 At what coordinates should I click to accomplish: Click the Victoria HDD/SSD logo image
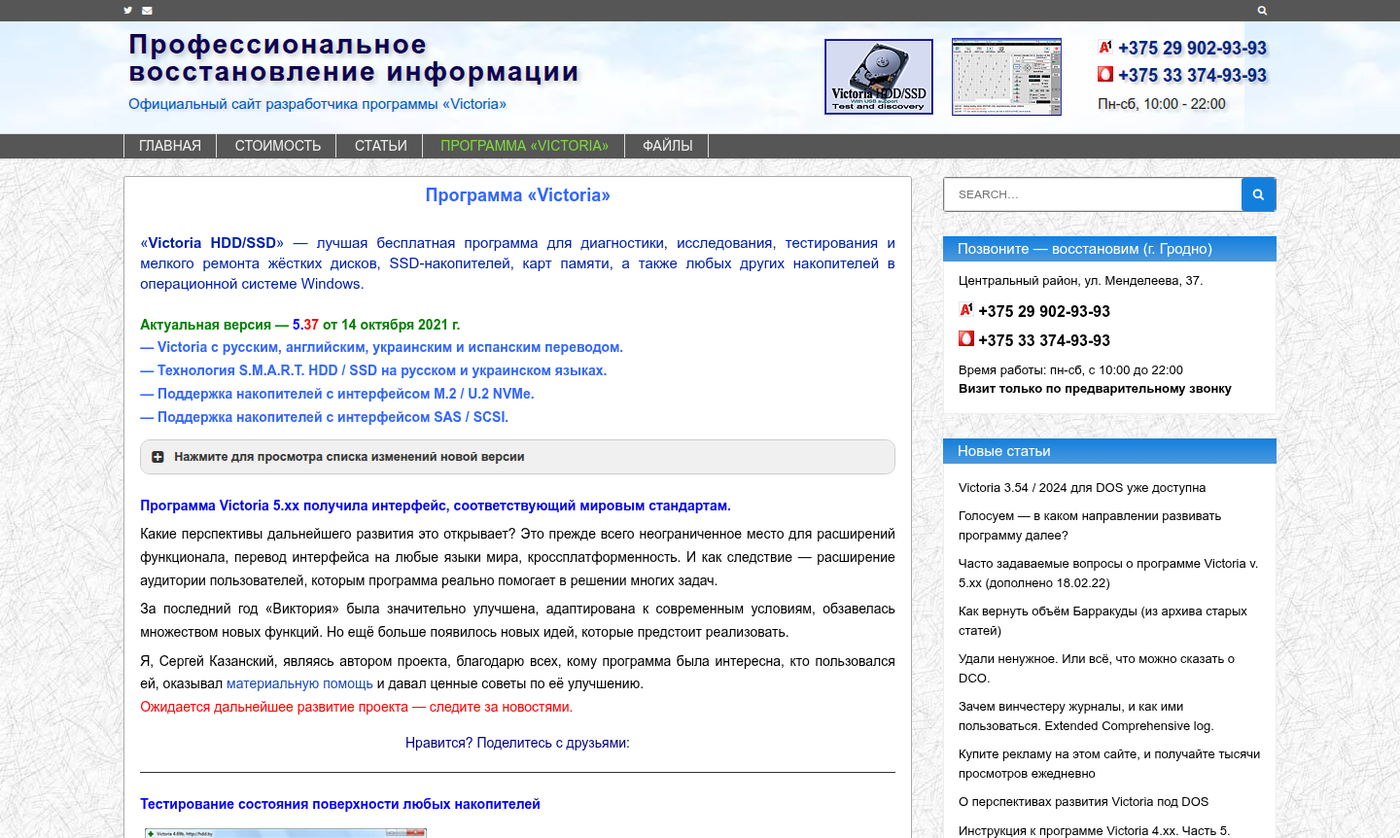click(x=878, y=77)
